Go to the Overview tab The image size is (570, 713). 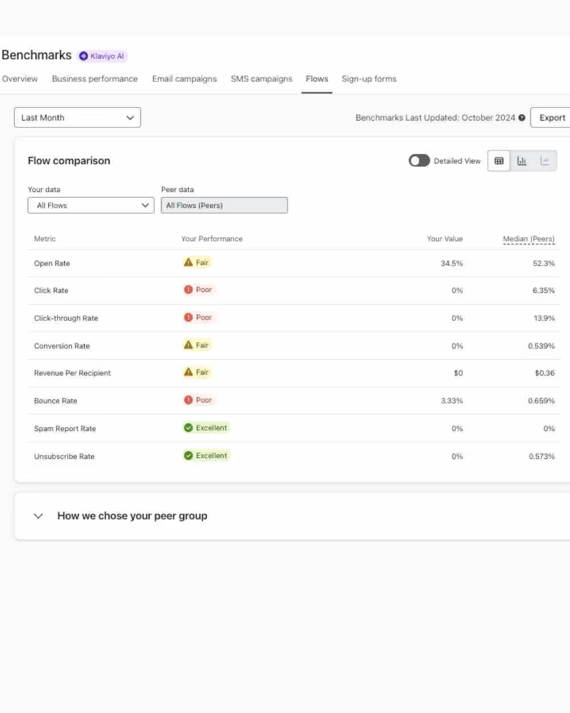tap(20, 79)
